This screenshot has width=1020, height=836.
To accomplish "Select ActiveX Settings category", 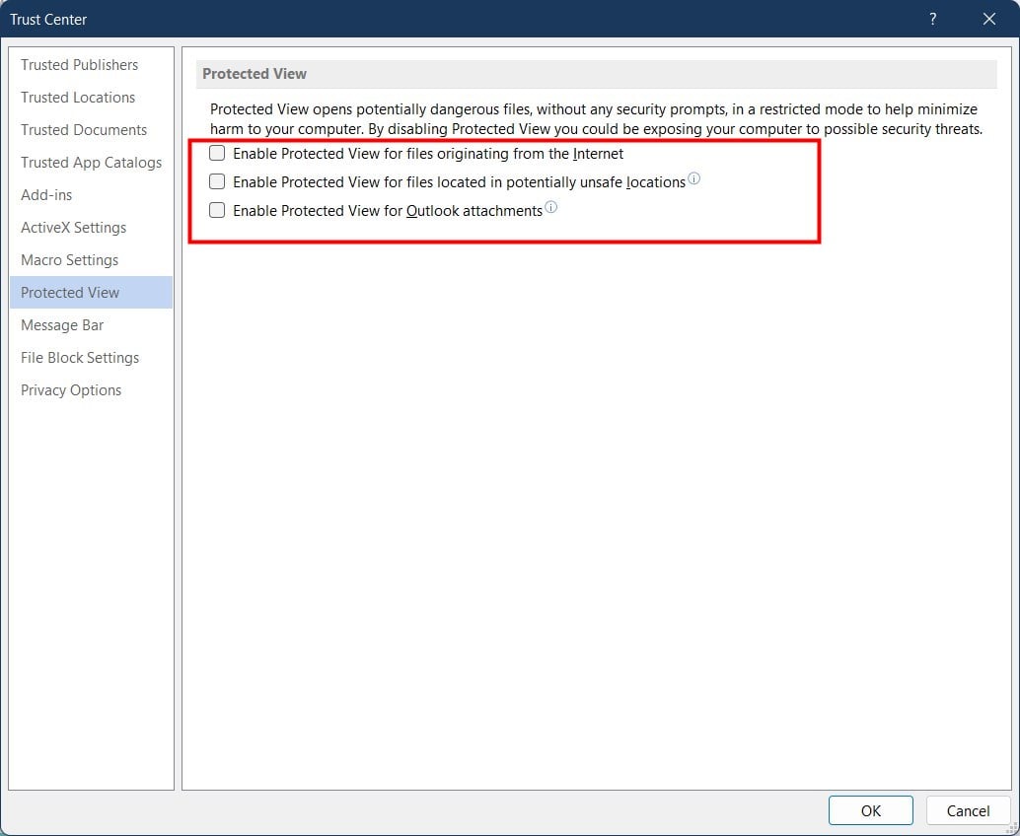I will pyautogui.click(x=91, y=228).
